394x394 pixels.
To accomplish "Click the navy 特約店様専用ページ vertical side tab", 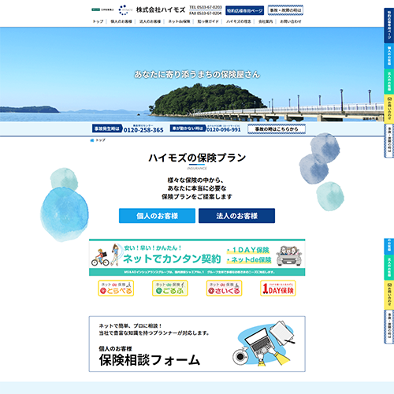I will pyautogui.click(x=389, y=25).
